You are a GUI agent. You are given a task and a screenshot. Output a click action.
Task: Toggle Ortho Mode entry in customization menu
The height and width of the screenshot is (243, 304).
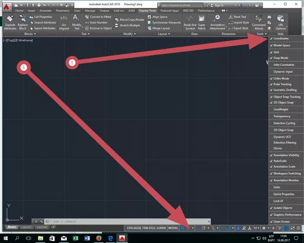coord(286,78)
